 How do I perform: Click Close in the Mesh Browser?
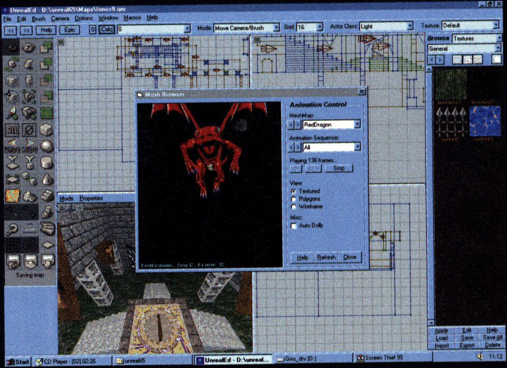tap(349, 257)
